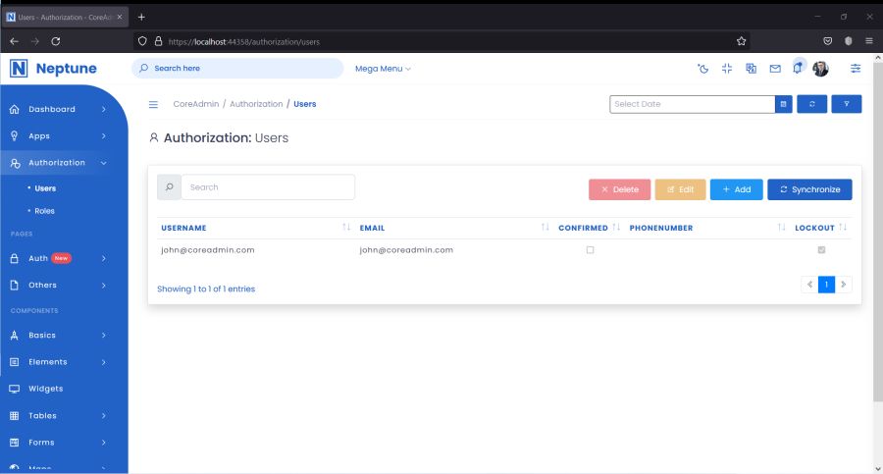883x474 pixels.
Task: Expand the Basics menu chevron
Action: (104, 336)
